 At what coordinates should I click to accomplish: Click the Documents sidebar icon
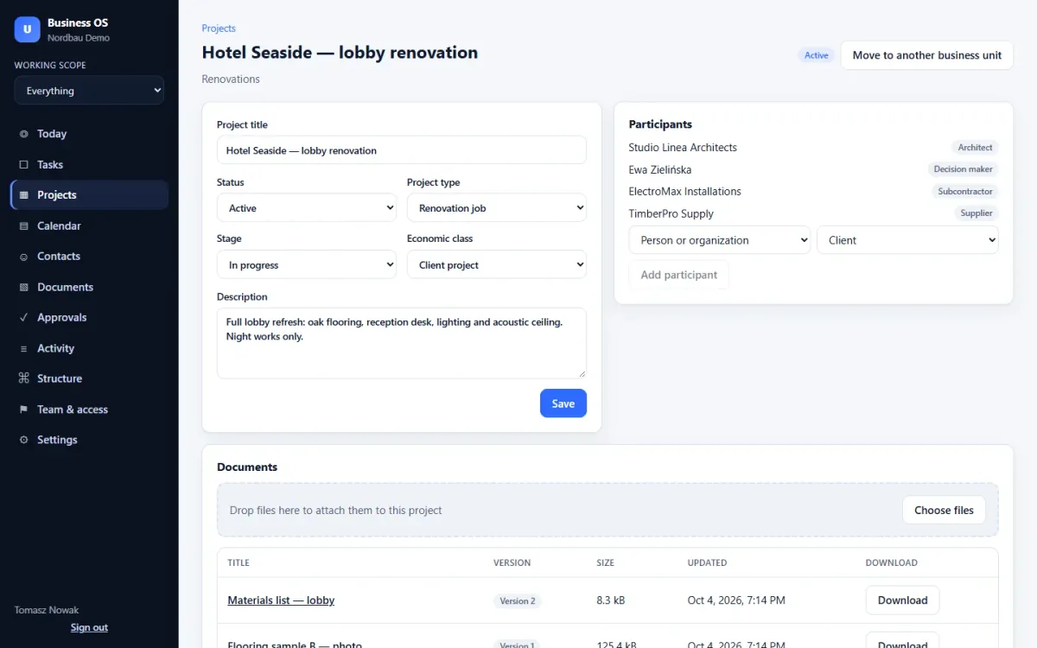point(23,287)
